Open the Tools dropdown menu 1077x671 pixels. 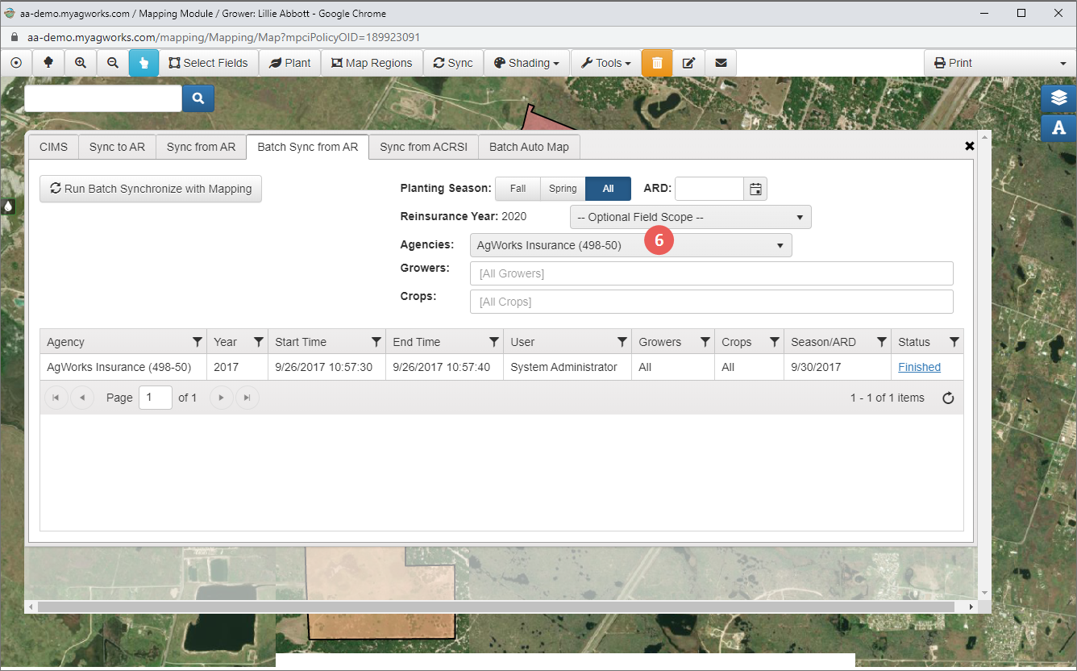tap(605, 63)
